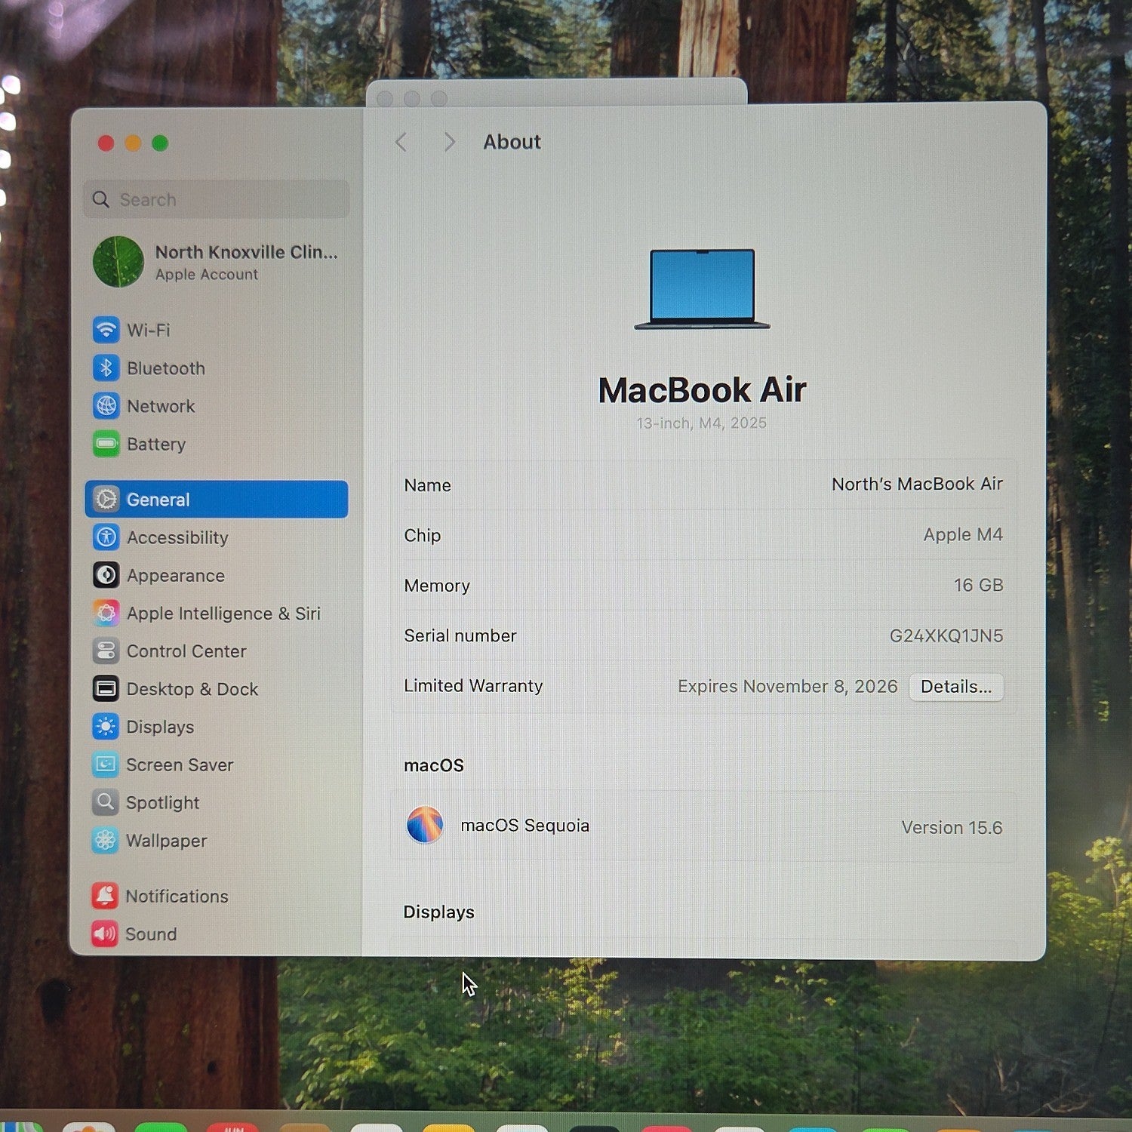Go back with the left chevron
This screenshot has height=1132, width=1132.
[x=401, y=142]
